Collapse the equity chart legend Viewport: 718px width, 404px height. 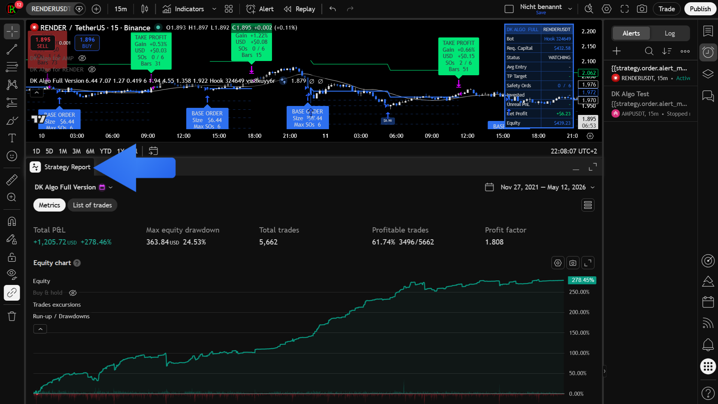pos(40,329)
